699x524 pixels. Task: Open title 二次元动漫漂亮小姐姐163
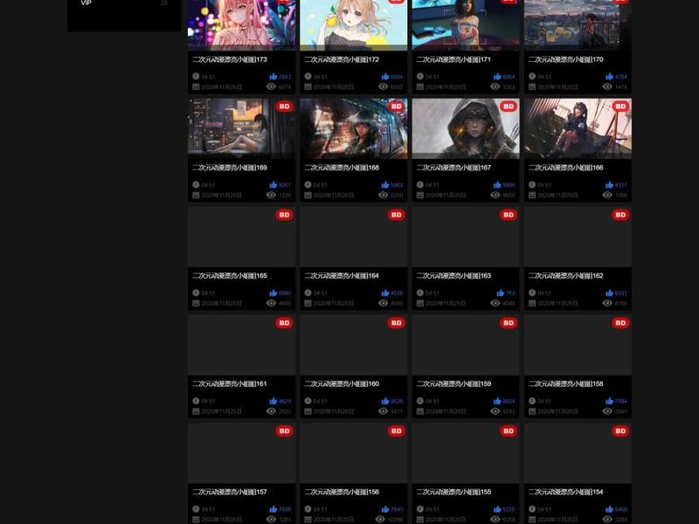[453, 276]
